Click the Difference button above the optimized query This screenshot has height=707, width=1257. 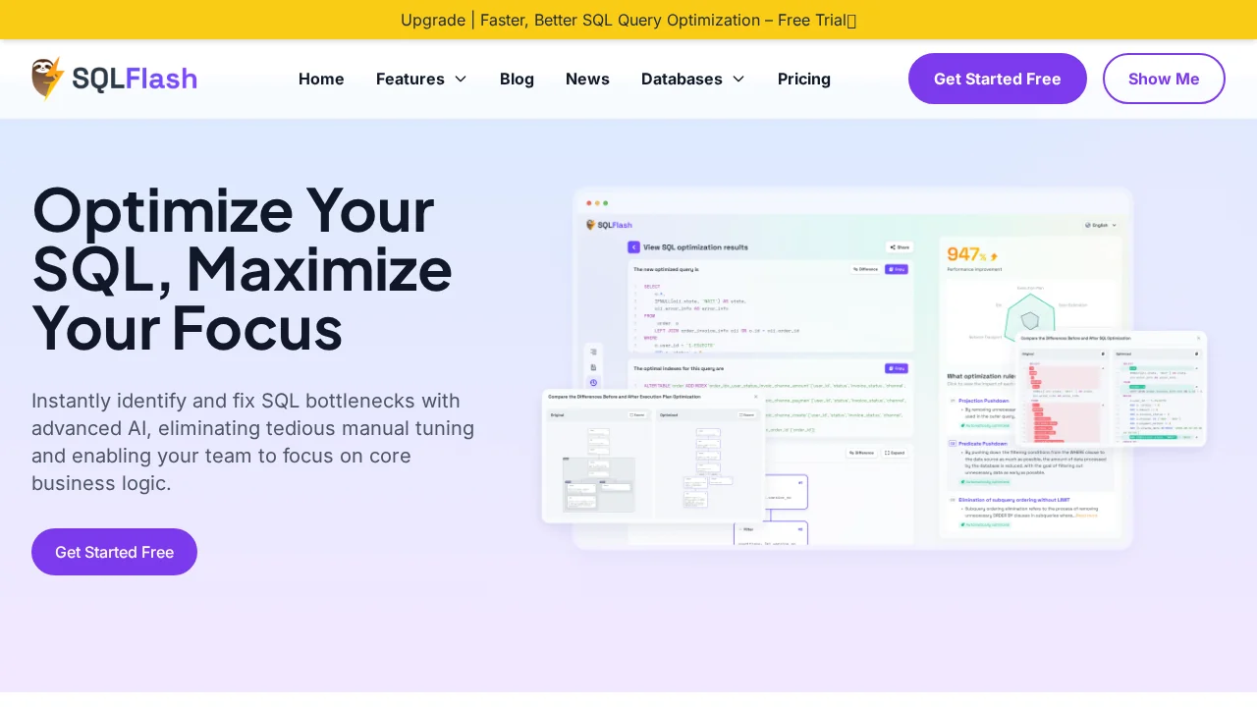(x=864, y=269)
